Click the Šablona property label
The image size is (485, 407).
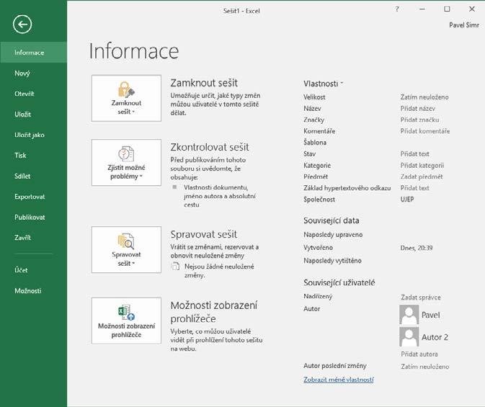[x=315, y=142]
